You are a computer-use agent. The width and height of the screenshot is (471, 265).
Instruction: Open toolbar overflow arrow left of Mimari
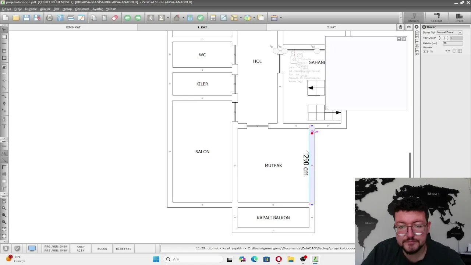[400, 18]
